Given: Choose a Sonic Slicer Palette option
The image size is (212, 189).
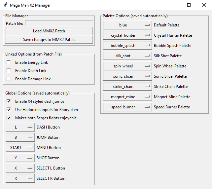Looking at the screenshot, I should pos(127,76).
